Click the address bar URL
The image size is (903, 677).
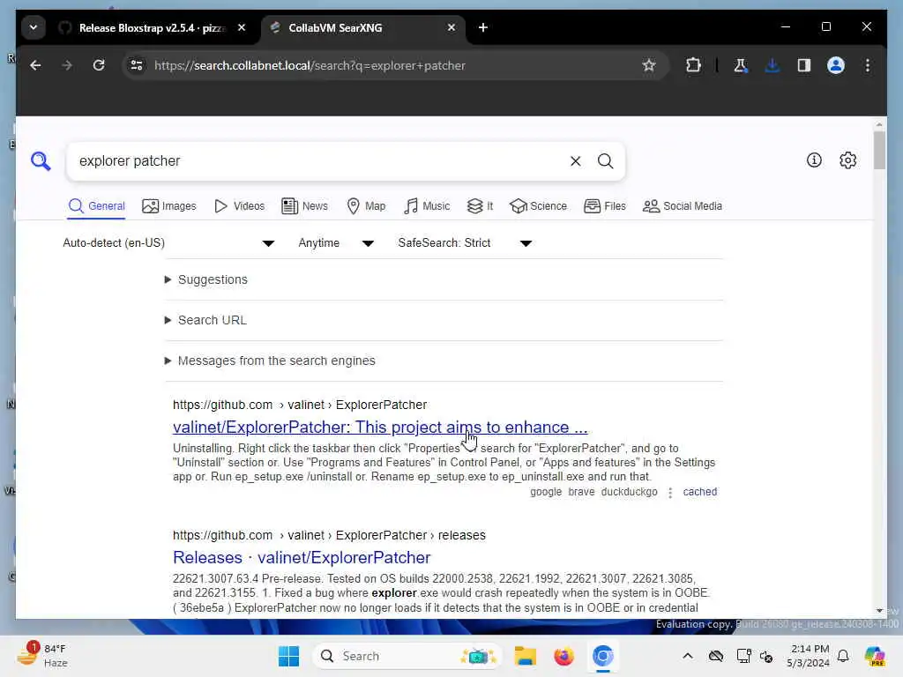(x=310, y=65)
